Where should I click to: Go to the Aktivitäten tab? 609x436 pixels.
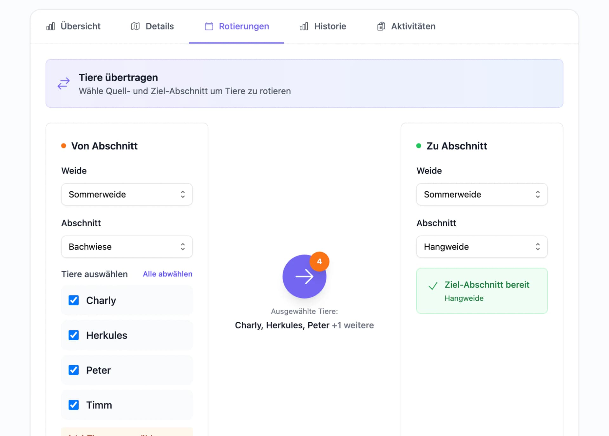coord(406,26)
